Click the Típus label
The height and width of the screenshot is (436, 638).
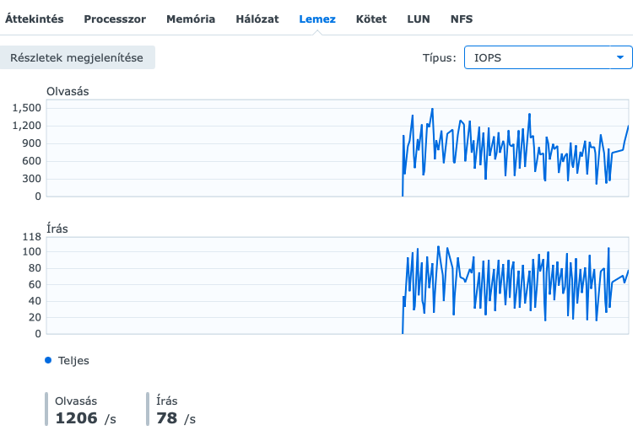[439, 57]
